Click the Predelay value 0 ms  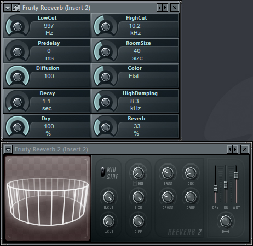pos(49,55)
